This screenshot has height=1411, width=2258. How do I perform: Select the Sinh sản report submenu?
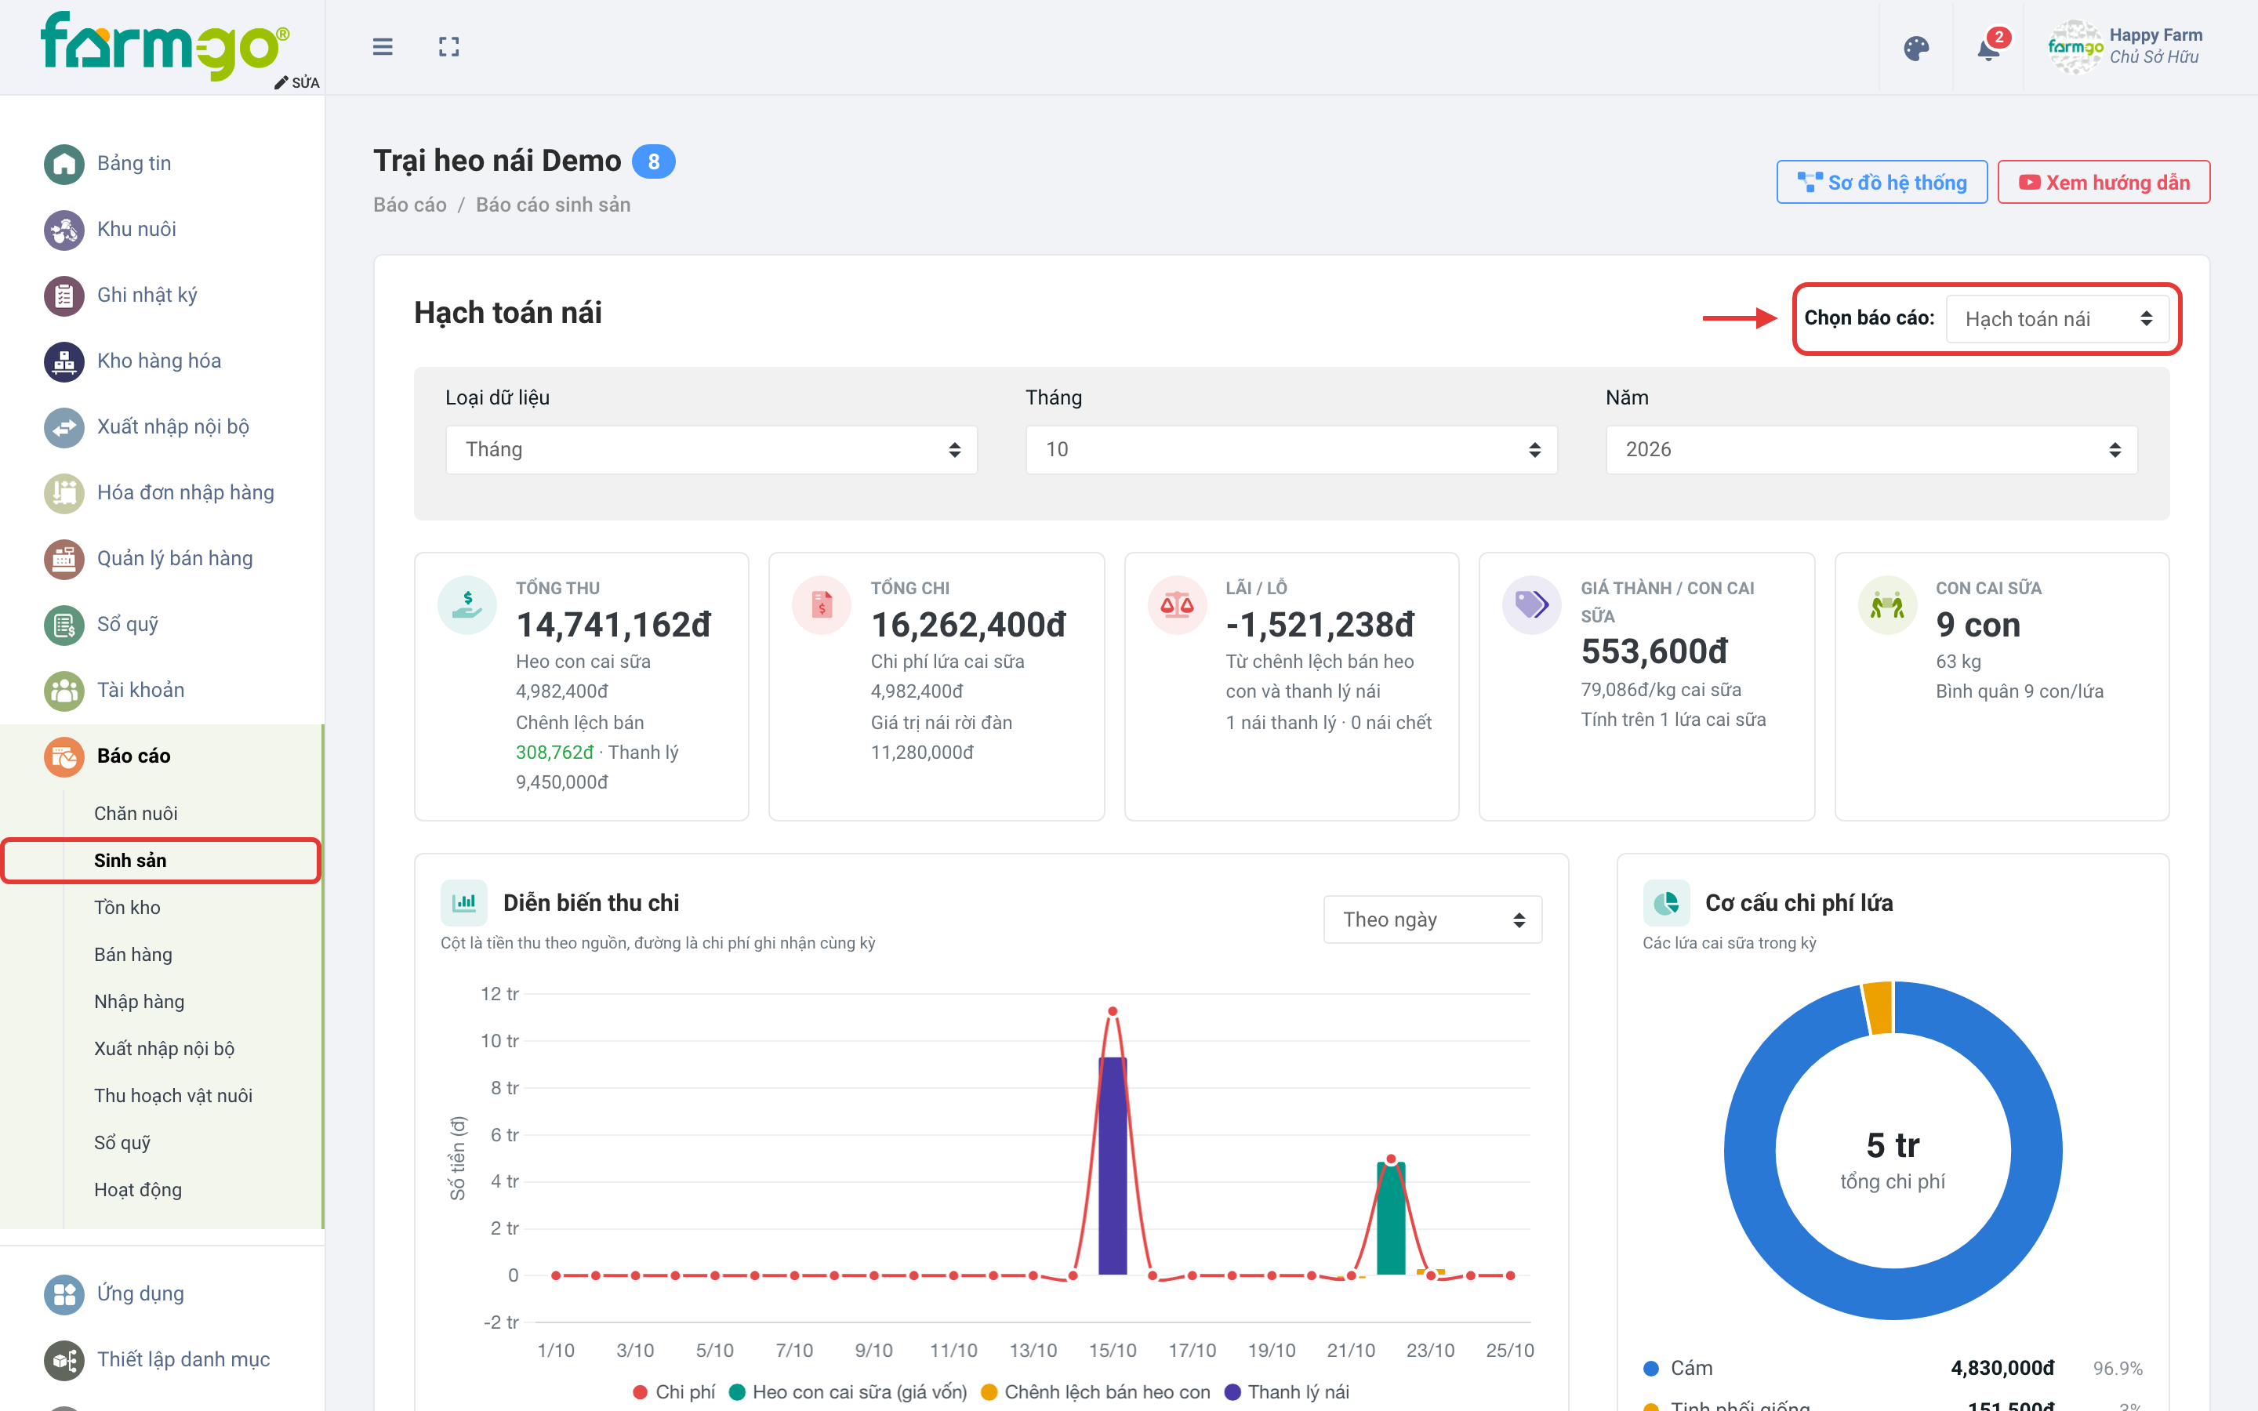click(131, 861)
